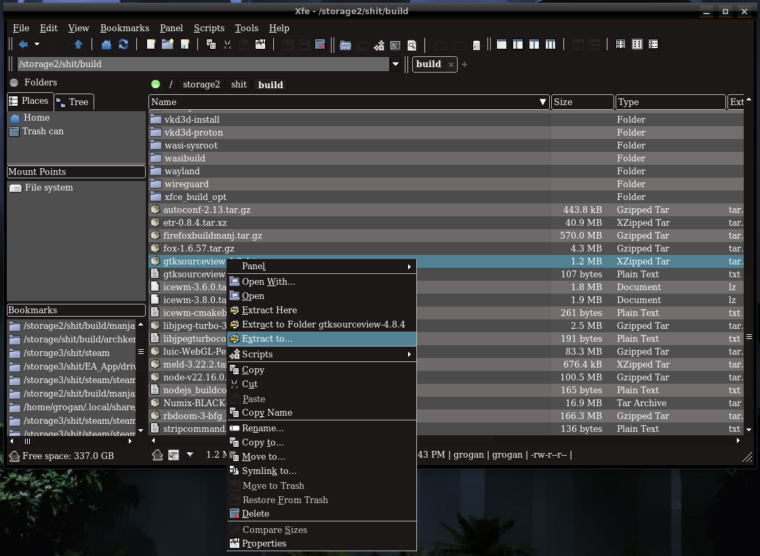Switch to one panel layout icon

tap(502, 45)
